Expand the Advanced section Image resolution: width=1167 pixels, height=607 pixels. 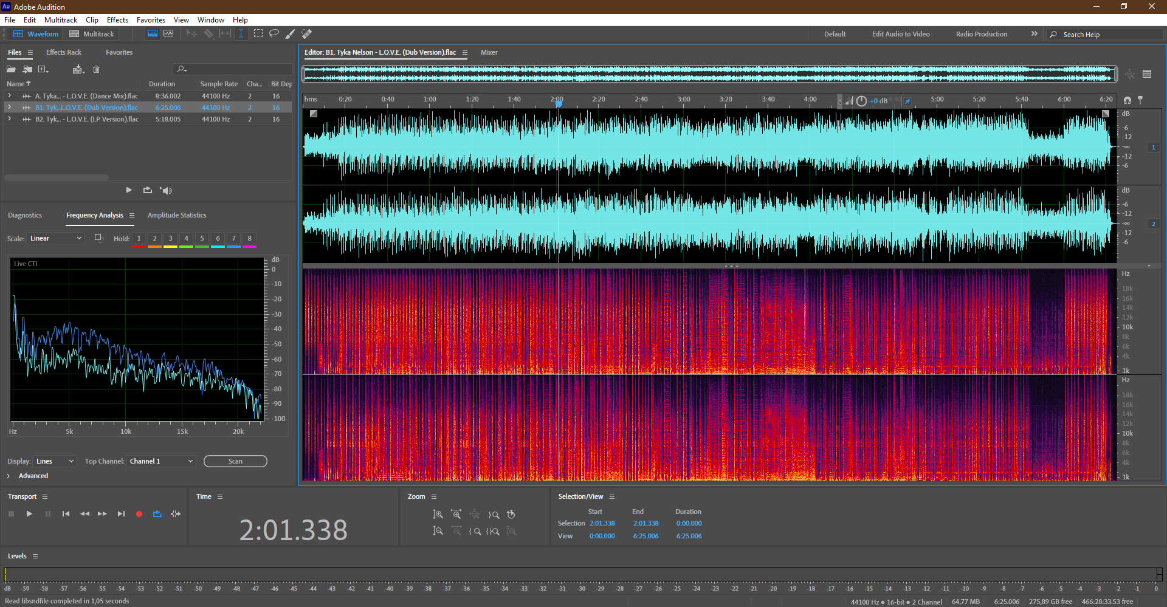[9, 476]
